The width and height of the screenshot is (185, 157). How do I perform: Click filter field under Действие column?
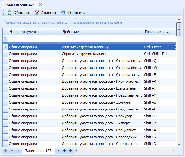coord(102,39)
